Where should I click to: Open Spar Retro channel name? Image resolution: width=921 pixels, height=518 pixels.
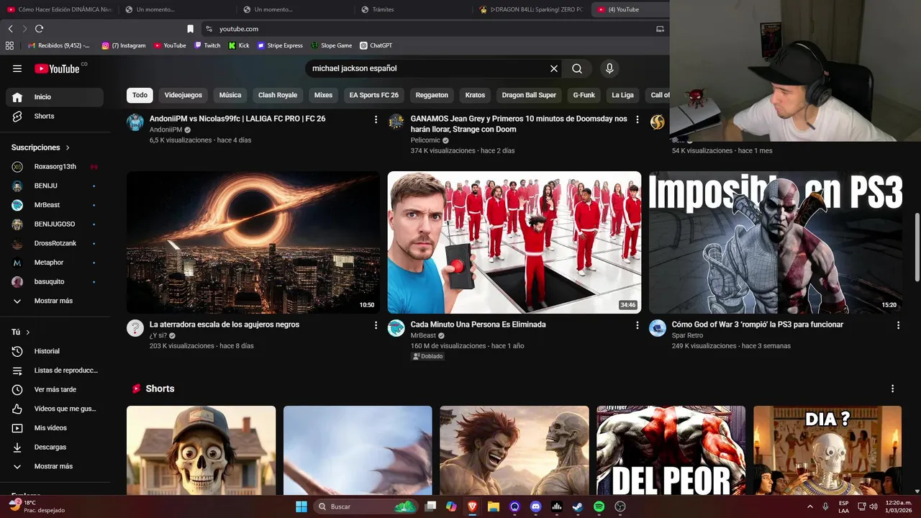click(687, 335)
